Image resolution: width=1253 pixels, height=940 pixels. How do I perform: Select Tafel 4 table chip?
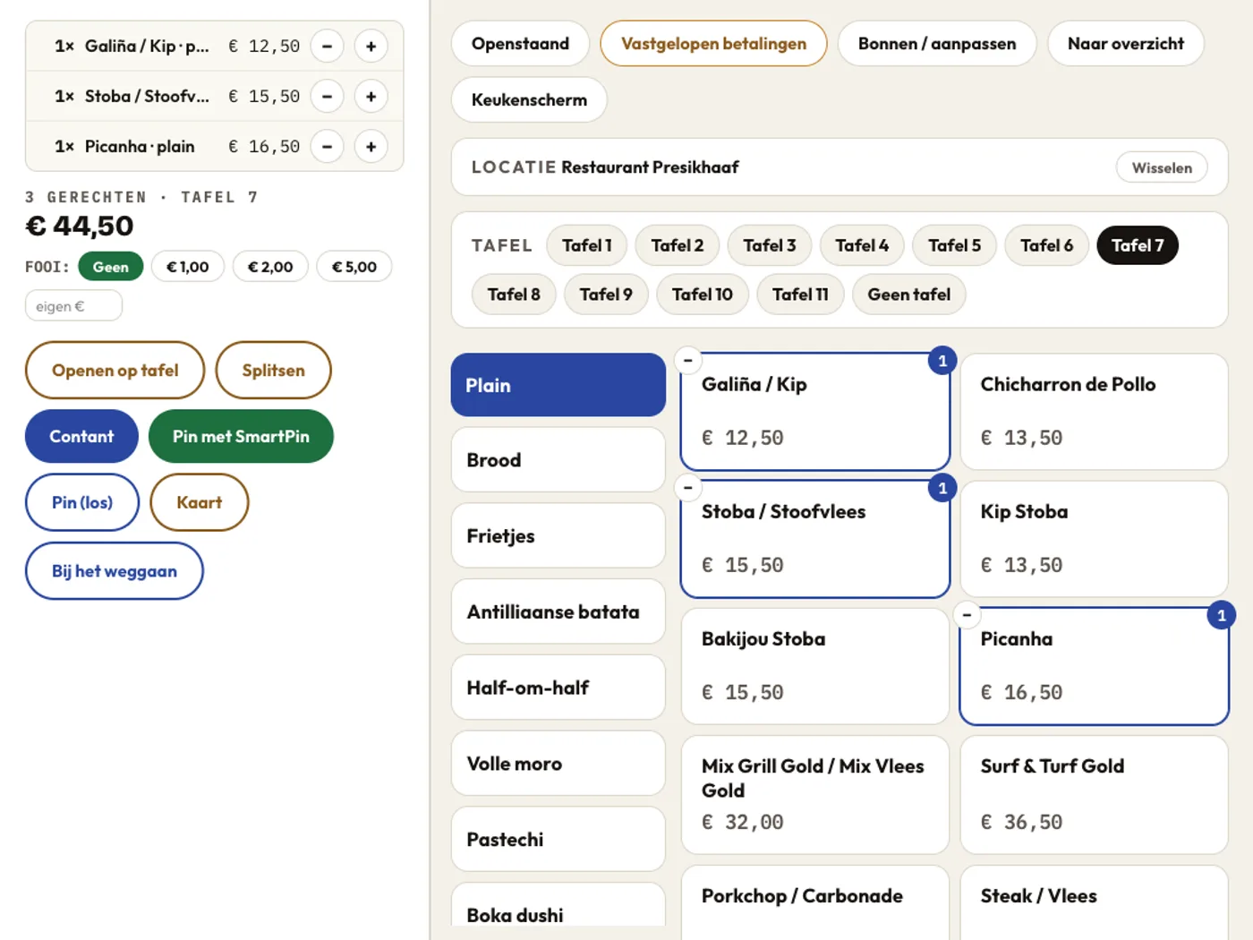coord(862,245)
